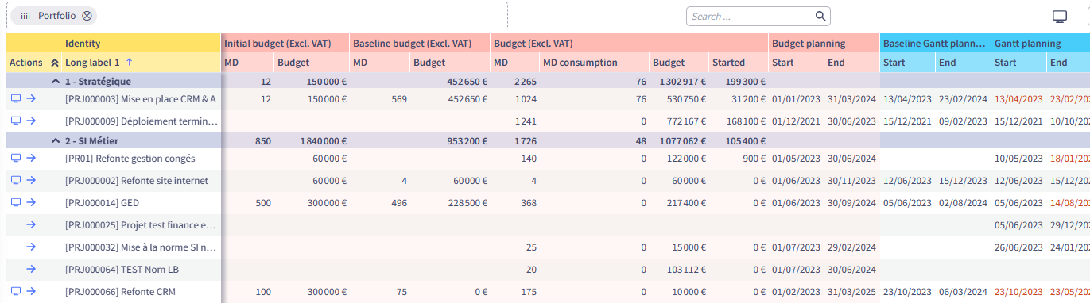
Task: Click [PRJ000002] Refonte site internet label
Action: point(137,180)
